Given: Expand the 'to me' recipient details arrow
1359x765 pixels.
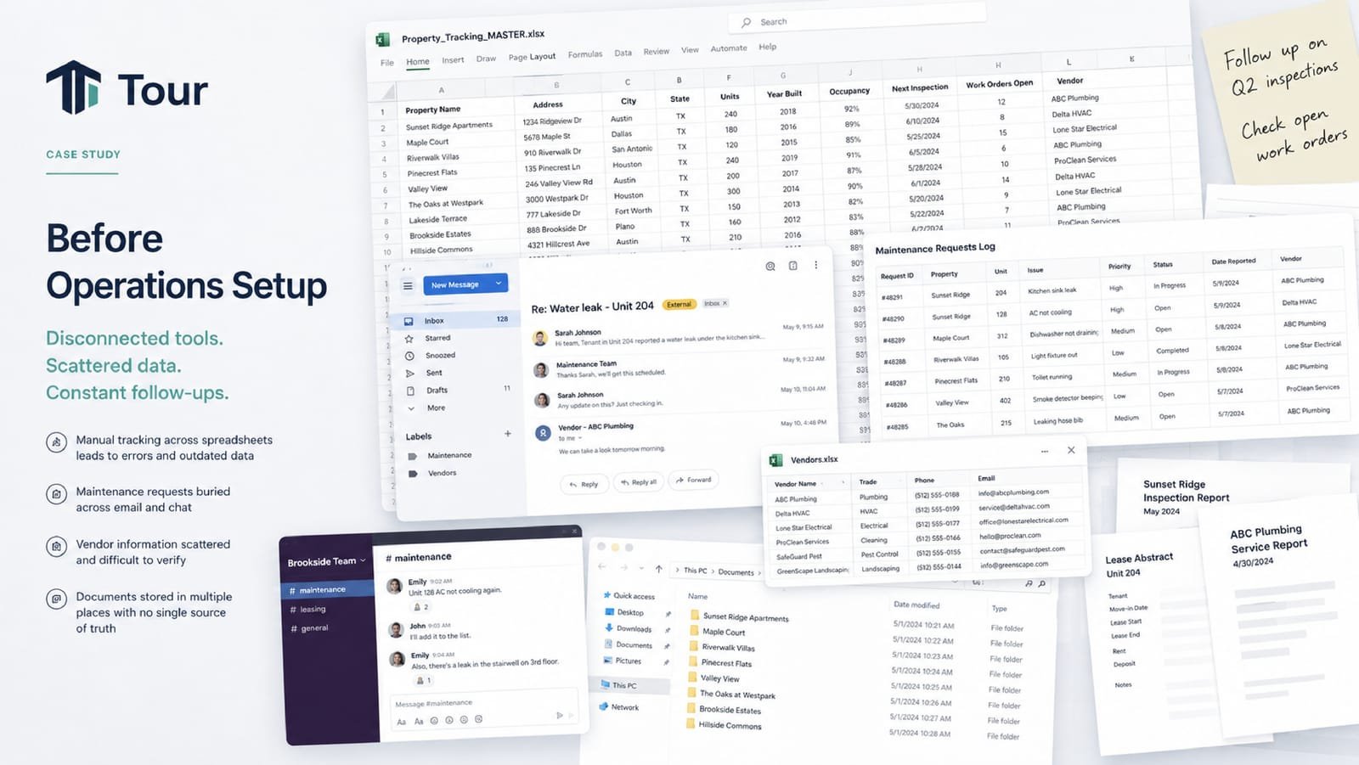Looking at the screenshot, I should click(x=580, y=438).
